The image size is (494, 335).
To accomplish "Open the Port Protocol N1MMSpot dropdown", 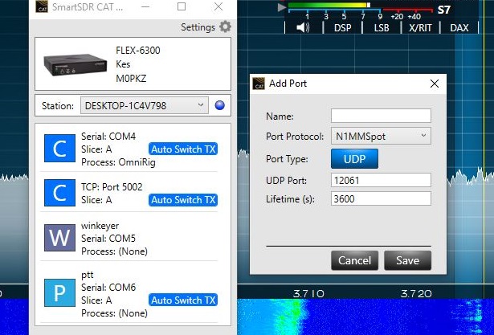I will pyautogui.click(x=381, y=136).
